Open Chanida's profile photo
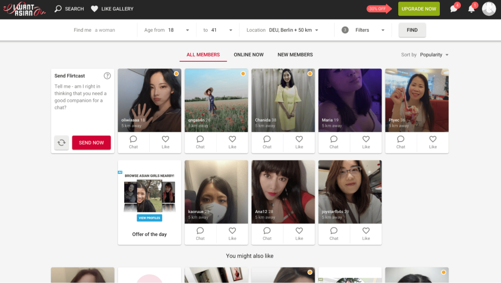The image size is (501, 283). coord(283,100)
